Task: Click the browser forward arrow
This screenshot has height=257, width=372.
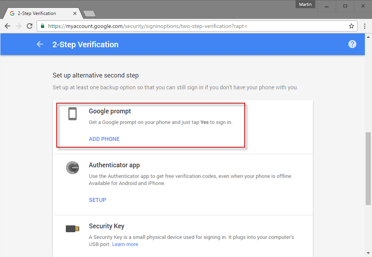Action: pyautogui.click(x=18, y=26)
